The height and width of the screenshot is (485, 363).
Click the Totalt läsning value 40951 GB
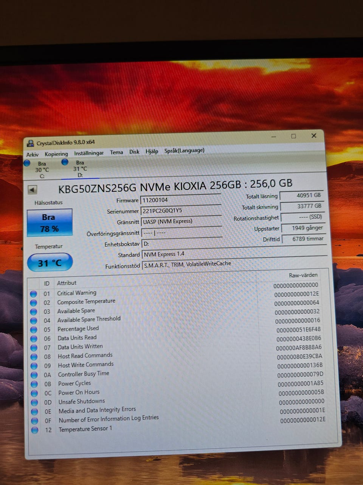[x=302, y=196]
